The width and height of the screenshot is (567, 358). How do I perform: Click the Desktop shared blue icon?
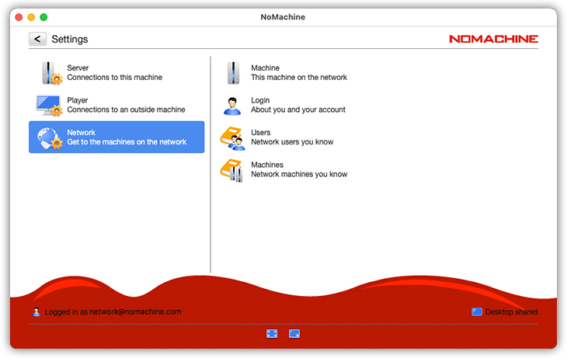click(x=477, y=312)
